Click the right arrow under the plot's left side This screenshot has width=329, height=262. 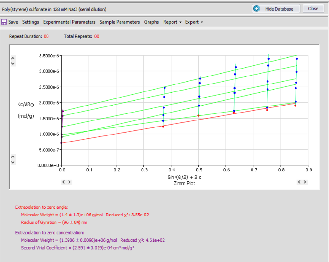click(69, 182)
